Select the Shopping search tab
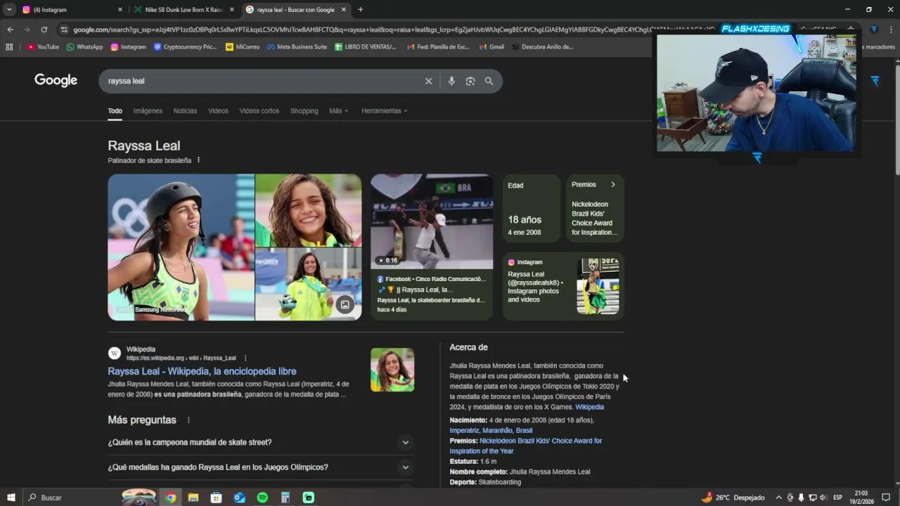Viewport: 900px width, 506px height. (x=304, y=111)
